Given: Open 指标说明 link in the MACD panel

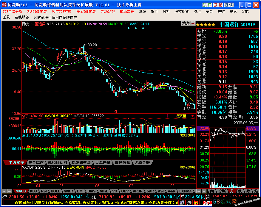Looking at the screenshot, I should click(x=188, y=167).
